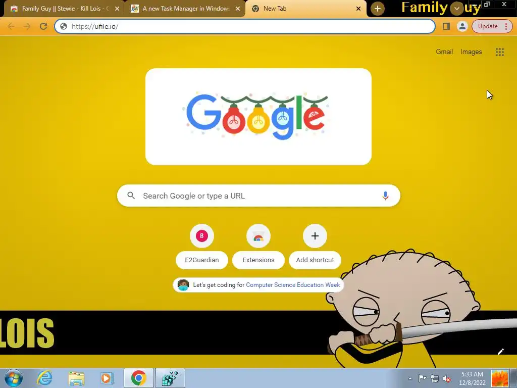Click the E2Guardian label
This screenshot has height=388, width=517.
[x=202, y=260]
